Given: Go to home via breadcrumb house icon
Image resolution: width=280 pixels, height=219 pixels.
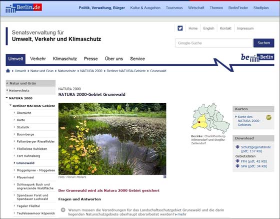Looking at the screenshot, I should (x=8, y=71).
